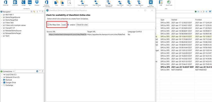212x102 pixels.
Task: Click the X delete icon in job toolbar
Action: (x=204, y=12)
